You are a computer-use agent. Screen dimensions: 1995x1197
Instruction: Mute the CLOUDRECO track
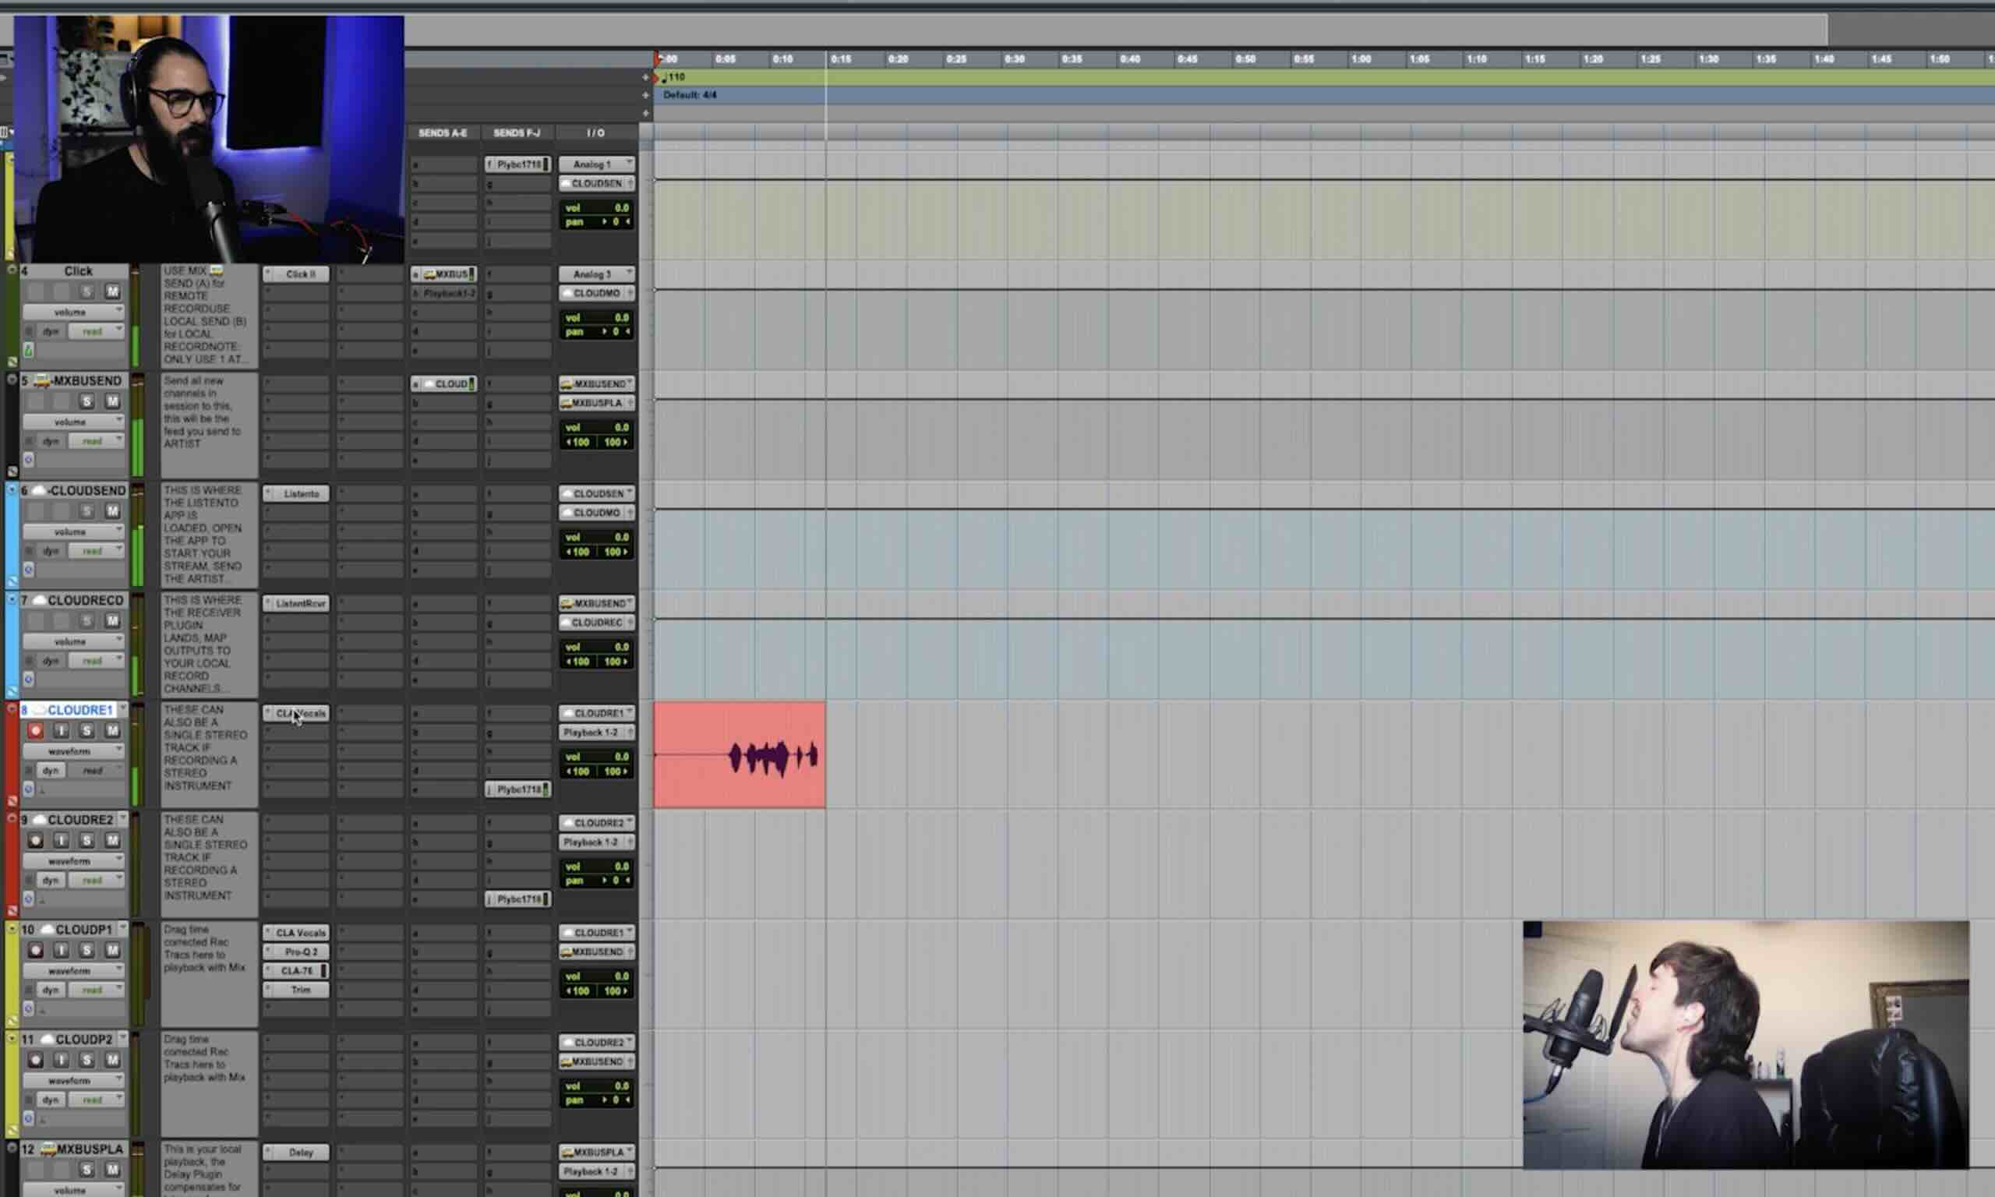tap(112, 621)
